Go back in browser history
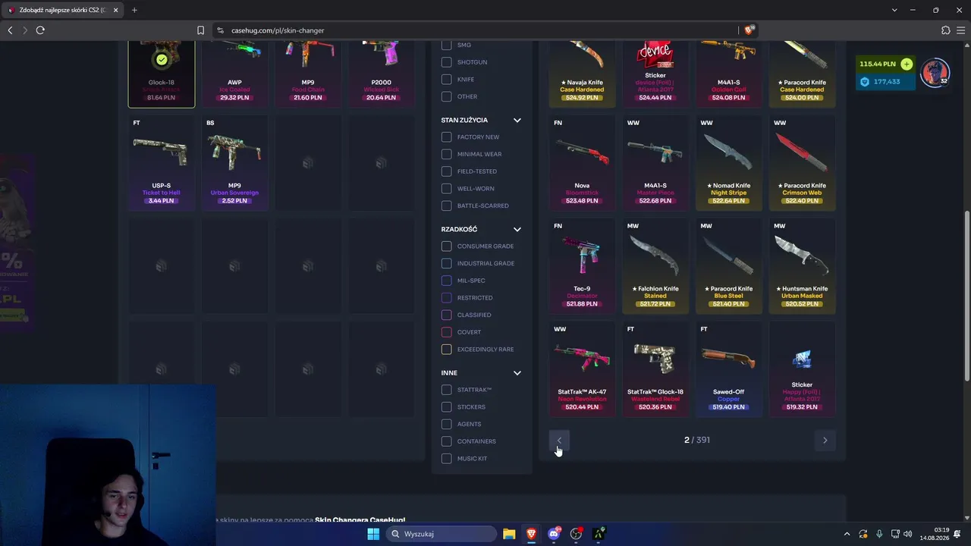The width and height of the screenshot is (971, 546). (10, 30)
